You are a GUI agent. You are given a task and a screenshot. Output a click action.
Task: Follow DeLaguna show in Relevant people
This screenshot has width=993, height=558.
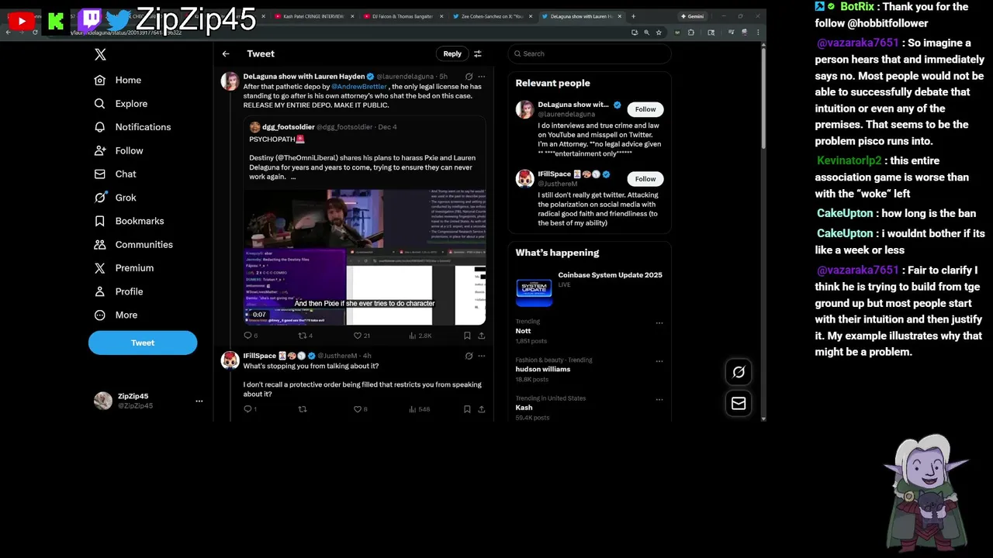pos(645,109)
